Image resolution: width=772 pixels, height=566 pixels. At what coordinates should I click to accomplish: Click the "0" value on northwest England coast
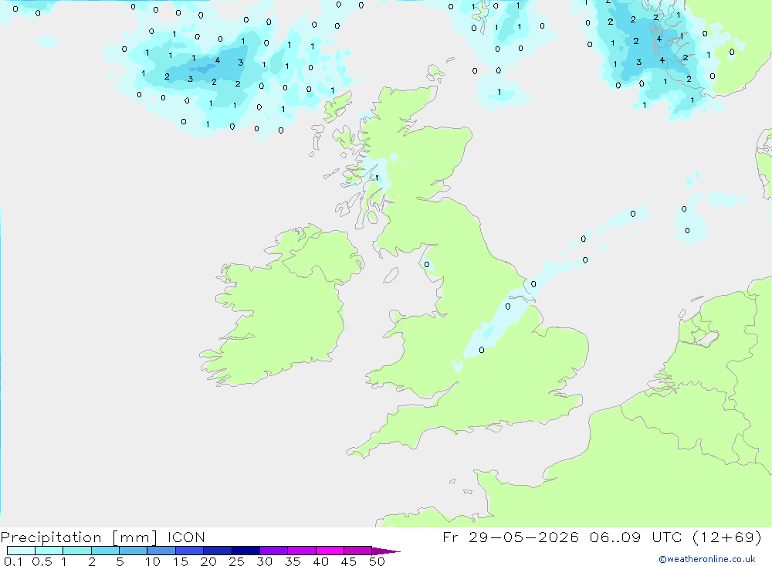tap(427, 265)
